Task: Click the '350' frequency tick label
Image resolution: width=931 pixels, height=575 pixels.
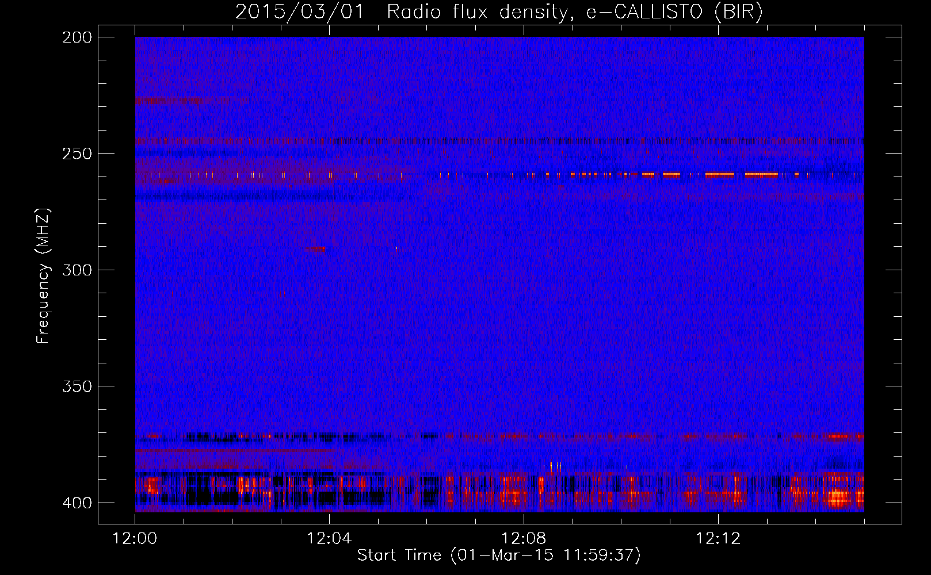Action: pyautogui.click(x=77, y=386)
